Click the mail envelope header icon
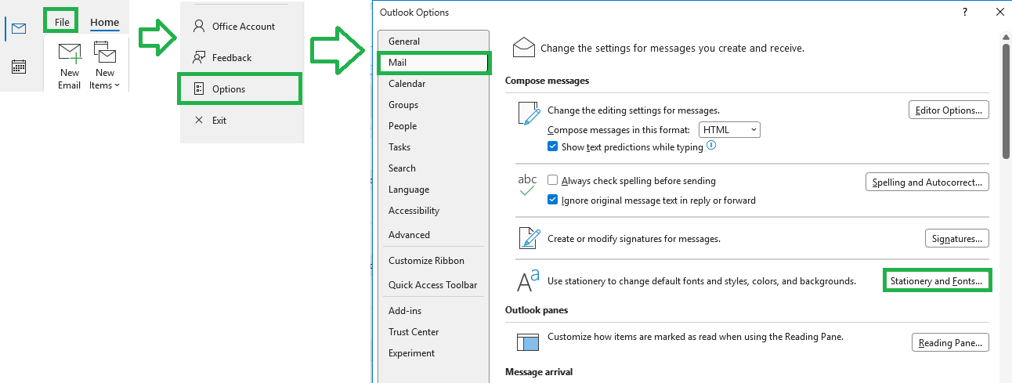This screenshot has width=1012, height=383. [523, 48]
